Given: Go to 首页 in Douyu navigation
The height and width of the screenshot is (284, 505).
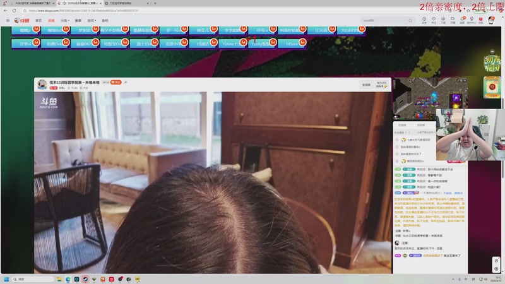Looking at the screenshot, I should (39, 20).
